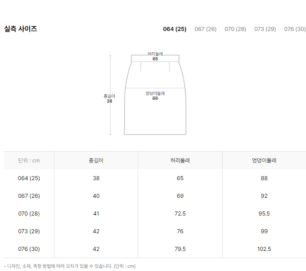Select the 064 (25) table row label
Screen dimensions: 306x271
pyautogui.click(x=29, y=178)
